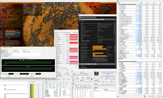This screenshot has width=163, height=98.
Task: Uncheck the Stress FPU option
Action: [x=3, y=51]
